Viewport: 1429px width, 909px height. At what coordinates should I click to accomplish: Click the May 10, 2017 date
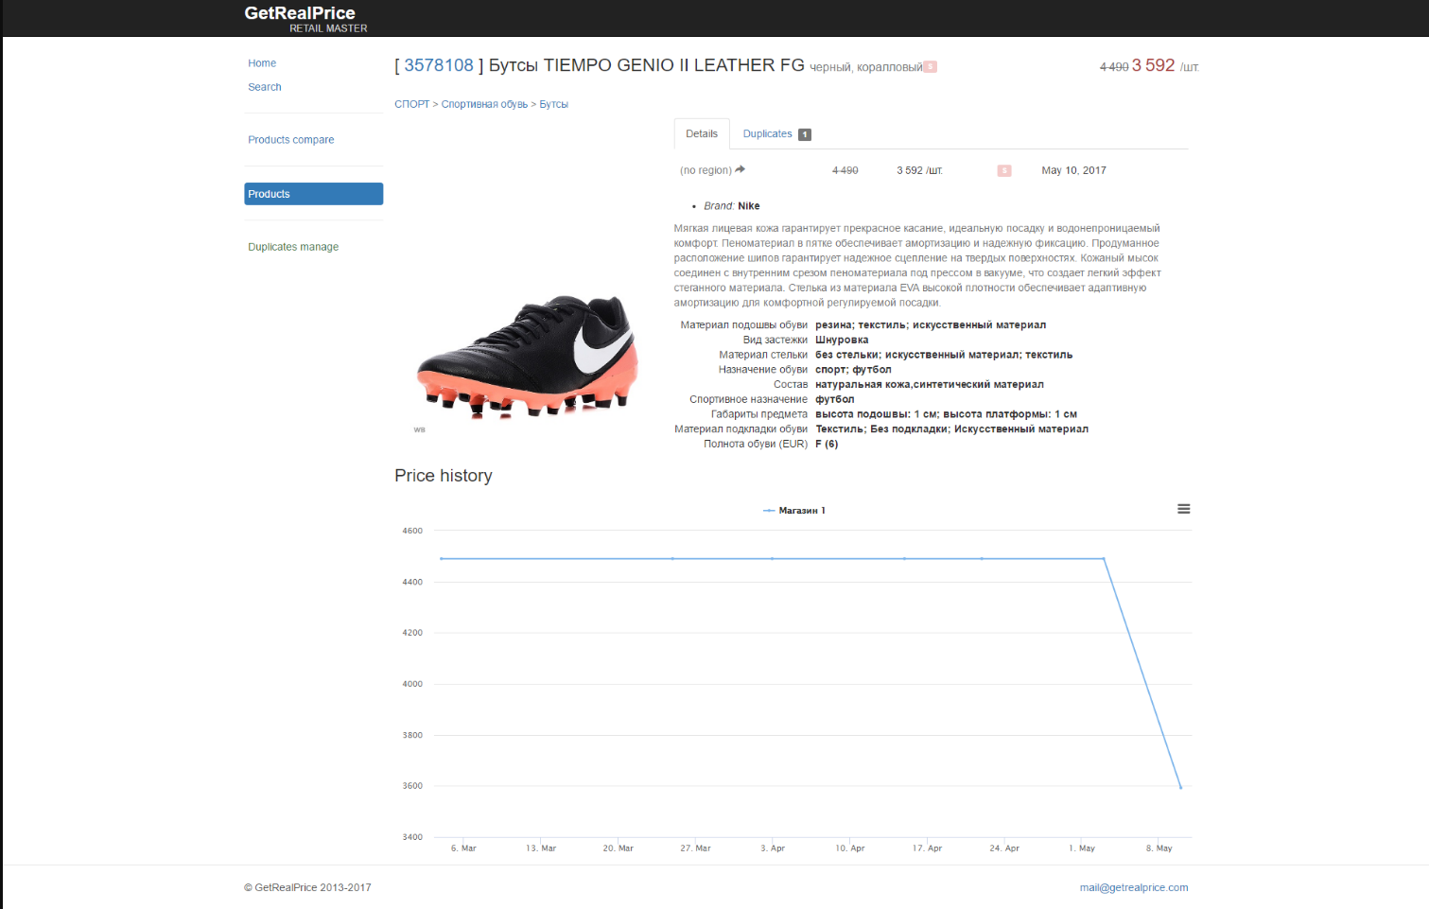(1073, 170)
